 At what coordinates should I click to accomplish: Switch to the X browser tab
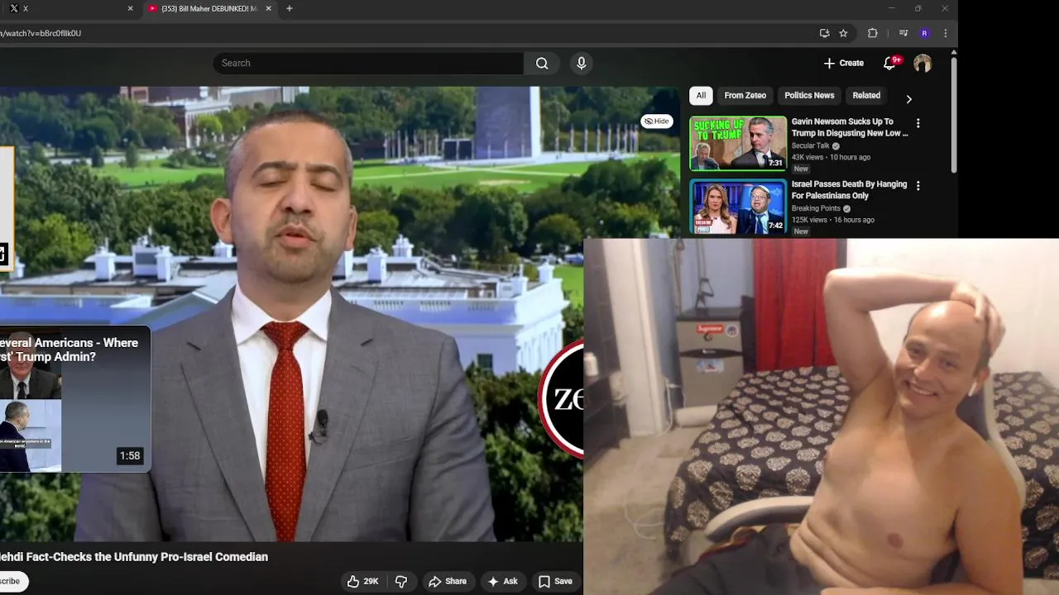click(x=69, y=8)
